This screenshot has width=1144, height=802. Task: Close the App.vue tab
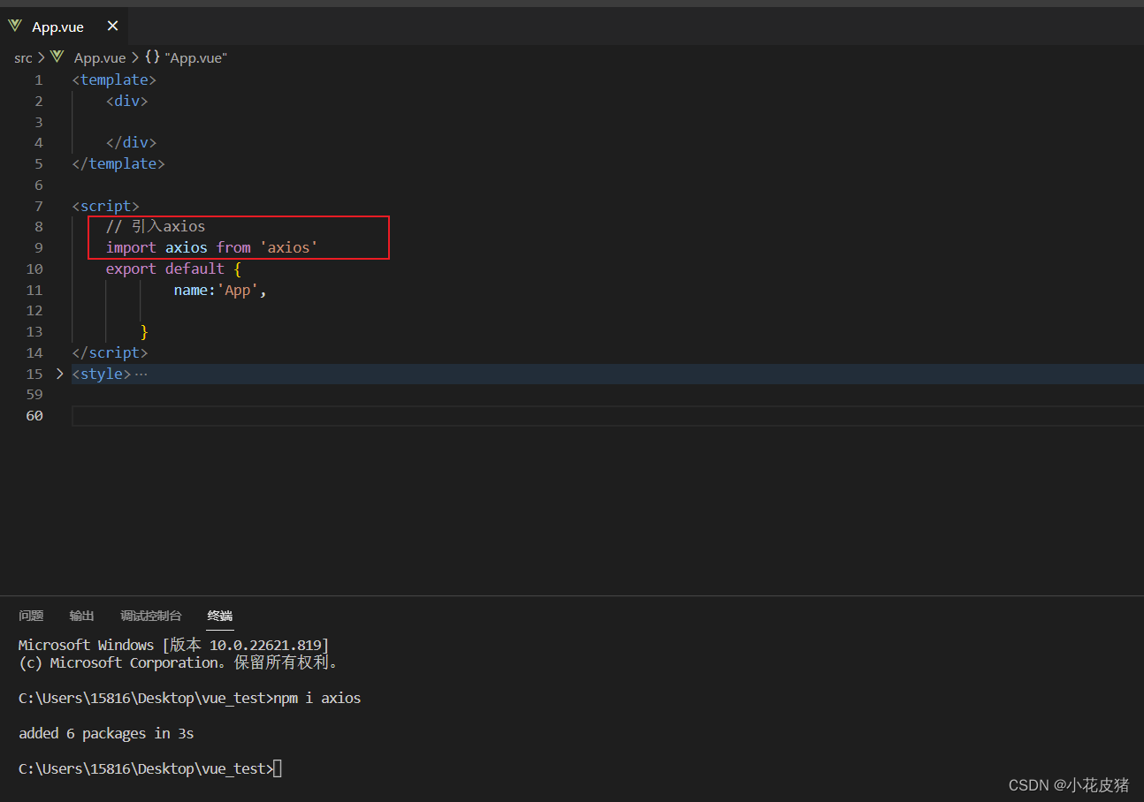112,26
